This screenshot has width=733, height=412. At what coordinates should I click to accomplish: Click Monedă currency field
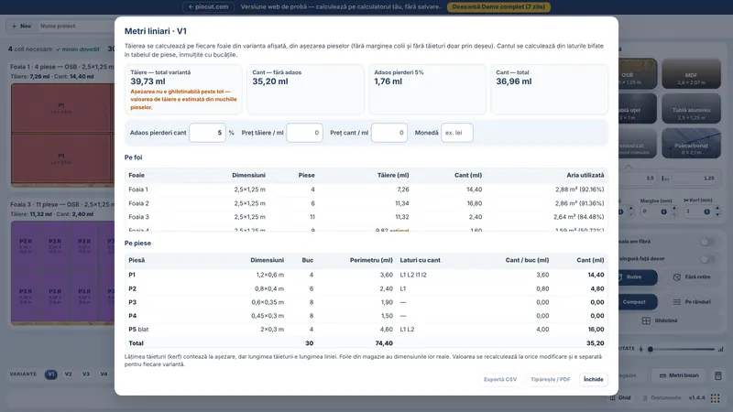[456, 133]
